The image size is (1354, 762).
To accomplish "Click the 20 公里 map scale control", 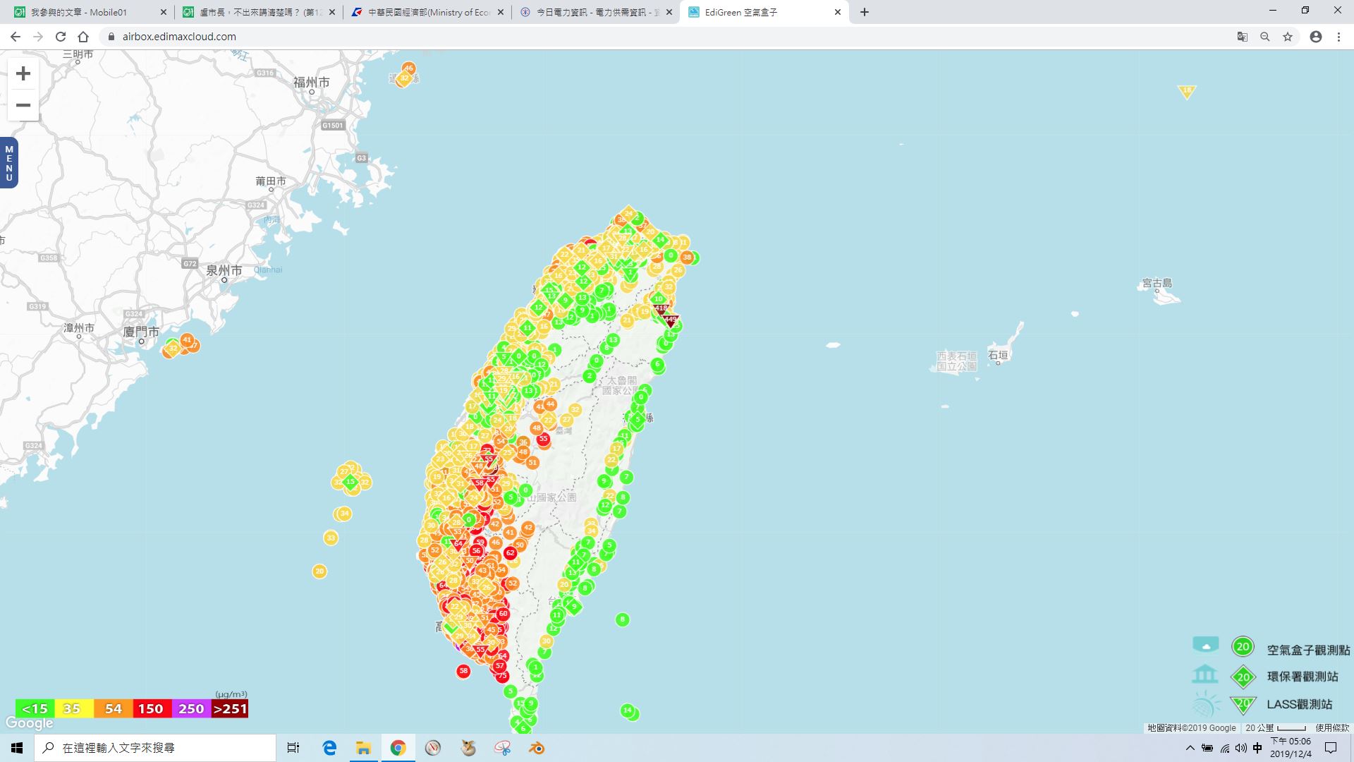I will click(x=1276, y=727).
